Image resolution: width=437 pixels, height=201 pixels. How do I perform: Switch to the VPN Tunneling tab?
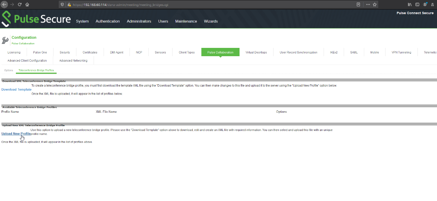point(401,52)
